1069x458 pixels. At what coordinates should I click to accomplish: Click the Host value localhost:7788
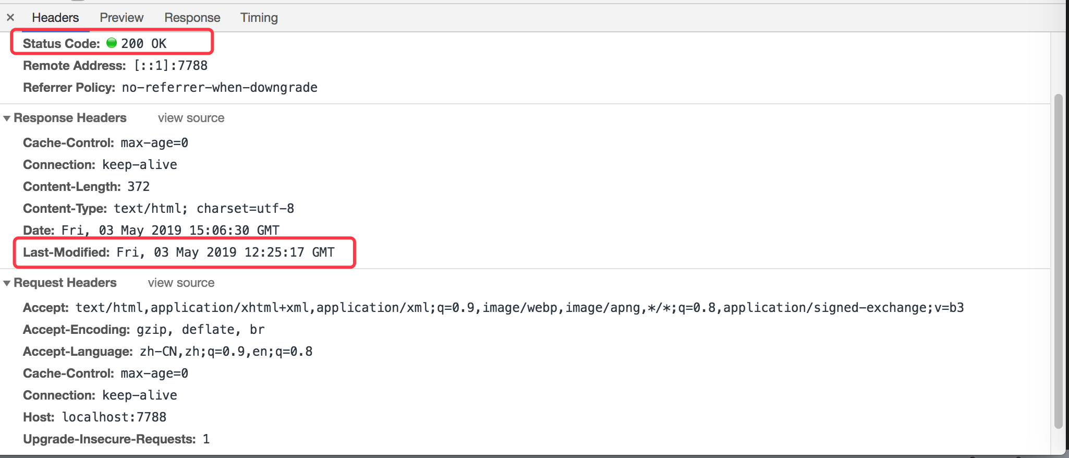(x=114, y=417)
